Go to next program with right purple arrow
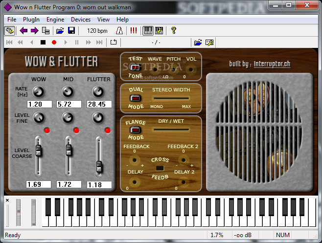 [x=34, y=31]
